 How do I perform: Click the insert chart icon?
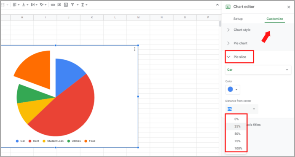pos(66,5)
